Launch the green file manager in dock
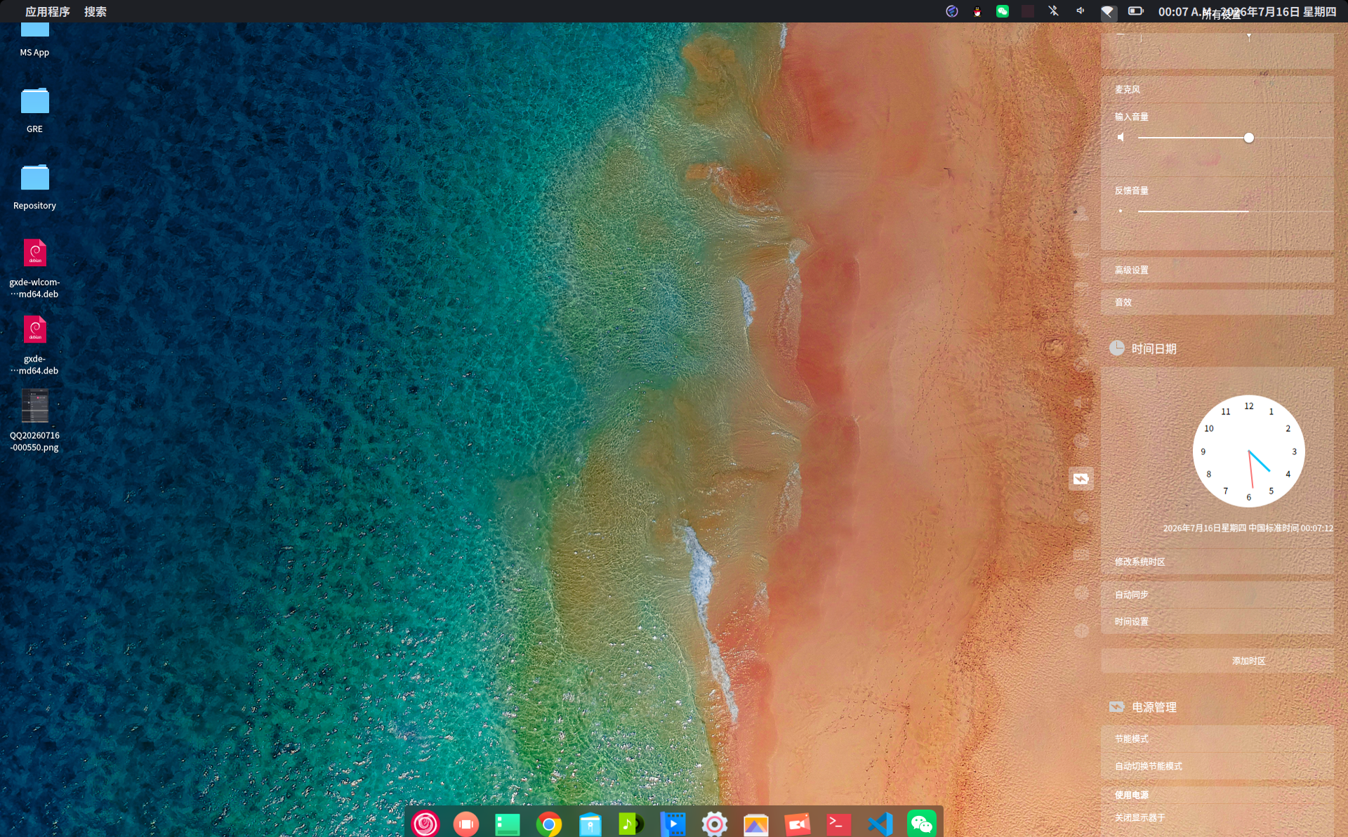The width and height of the screenshot is (1348, 837). pos(507,824)
